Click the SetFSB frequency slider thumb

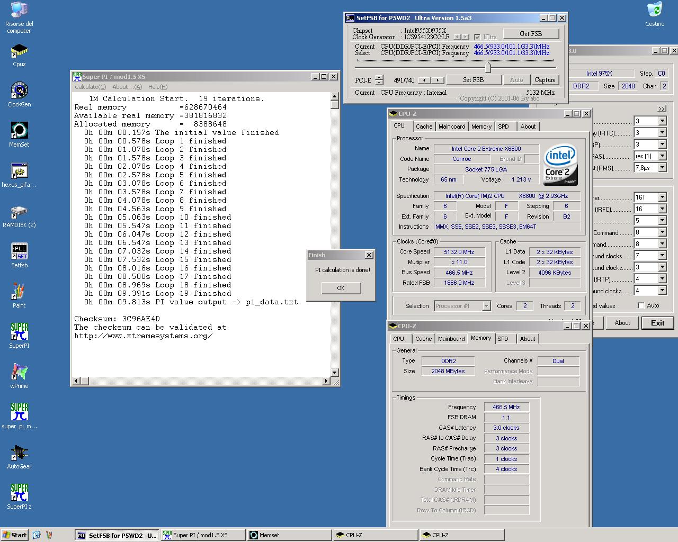point(488,68)
